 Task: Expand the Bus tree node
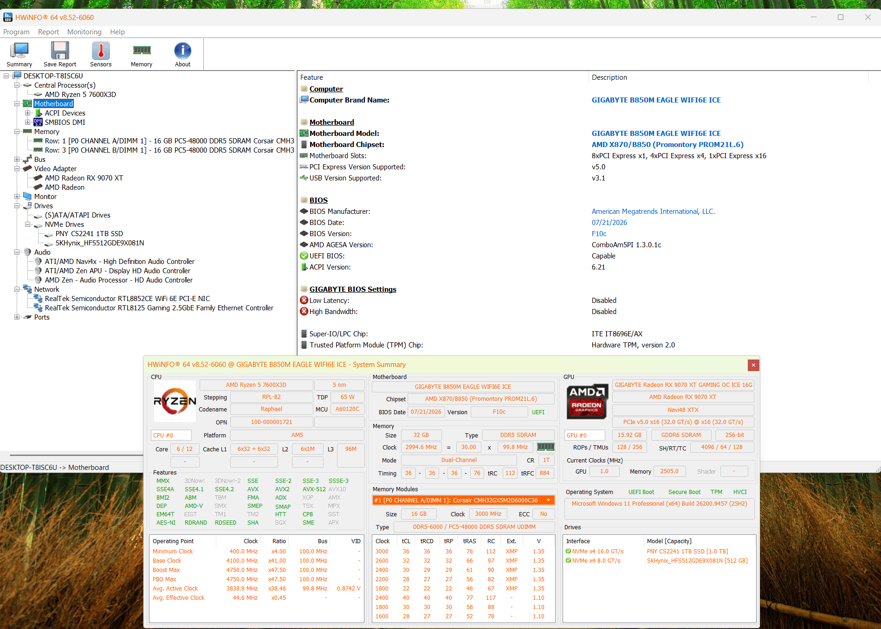click(x=17, y=160)
